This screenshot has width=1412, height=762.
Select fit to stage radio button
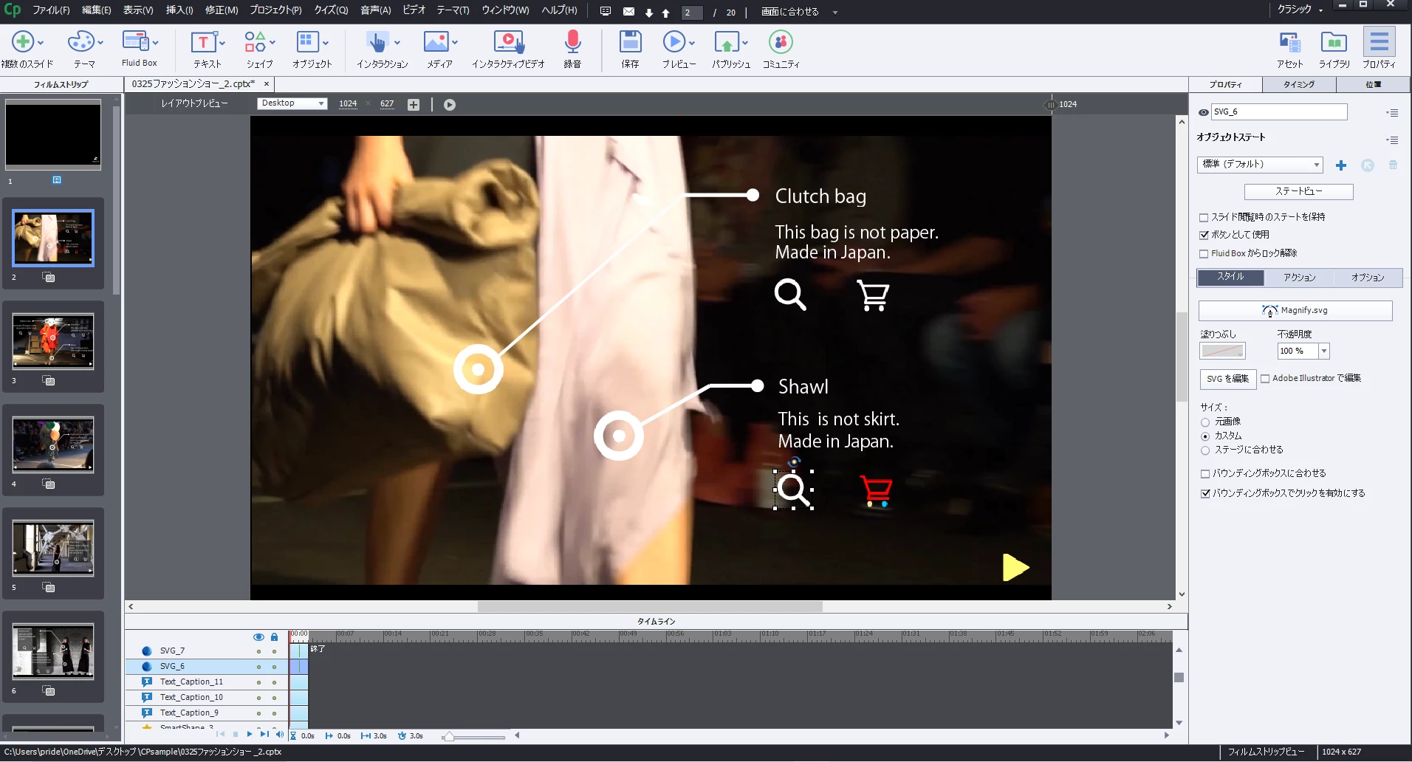click(1205, 450)
